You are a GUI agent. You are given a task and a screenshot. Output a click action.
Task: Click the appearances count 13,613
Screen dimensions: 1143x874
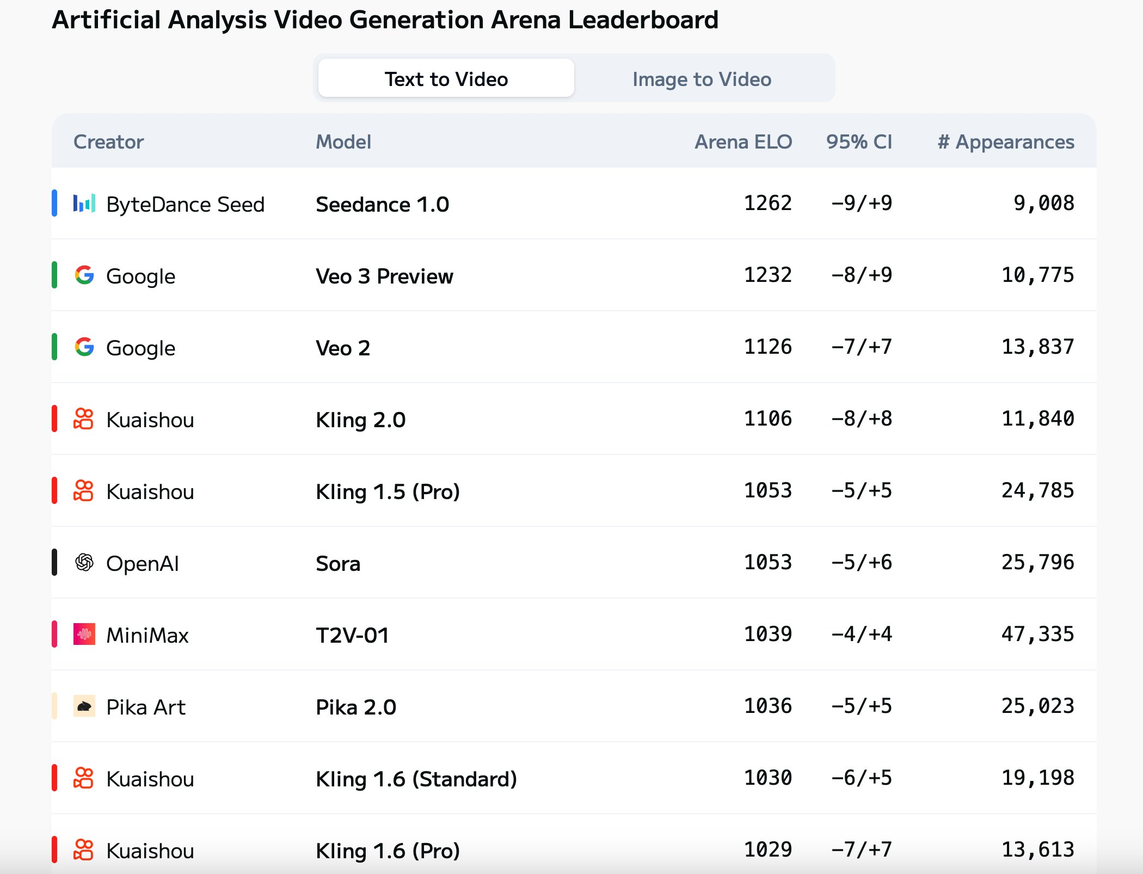click(1038, 850)
